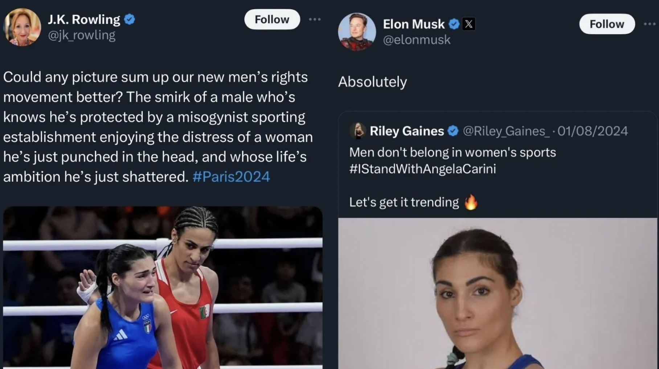Visit the @jk_rowling handle link

[82, 35]
